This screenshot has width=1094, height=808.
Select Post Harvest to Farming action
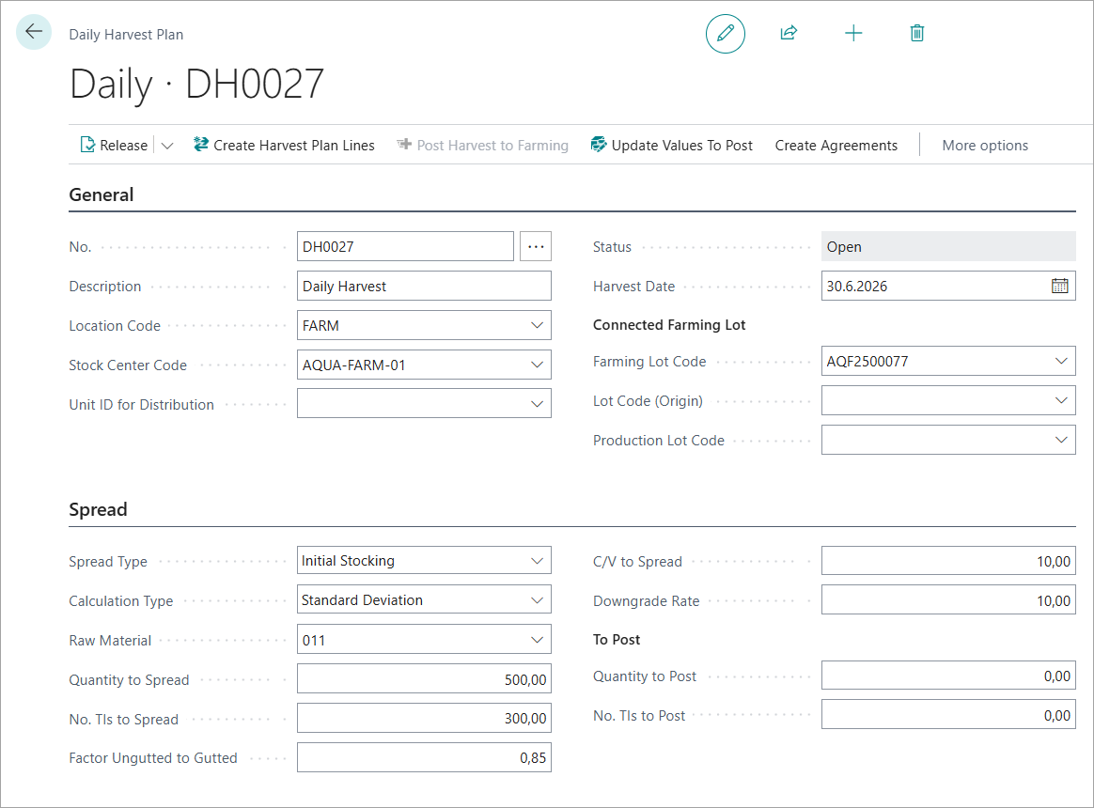coord(482,145)
